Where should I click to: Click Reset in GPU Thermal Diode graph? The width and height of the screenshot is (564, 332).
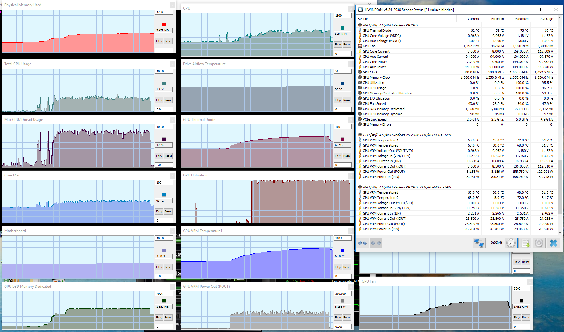point(347,156)
